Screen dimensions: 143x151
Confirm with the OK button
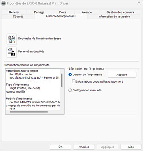(x=60, y=147)
